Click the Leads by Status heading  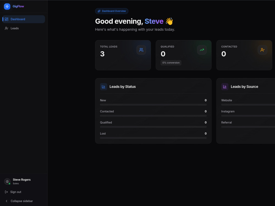click(x=123, y=87)
